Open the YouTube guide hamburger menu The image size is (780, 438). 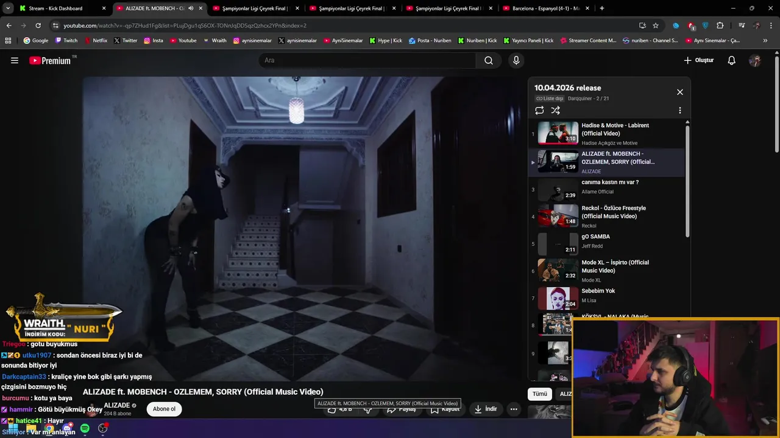(x=15, y=60)
